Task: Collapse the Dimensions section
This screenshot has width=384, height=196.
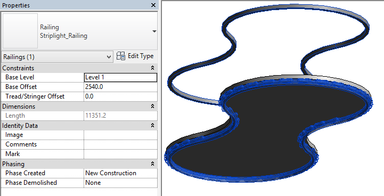Action: [152, 107]
